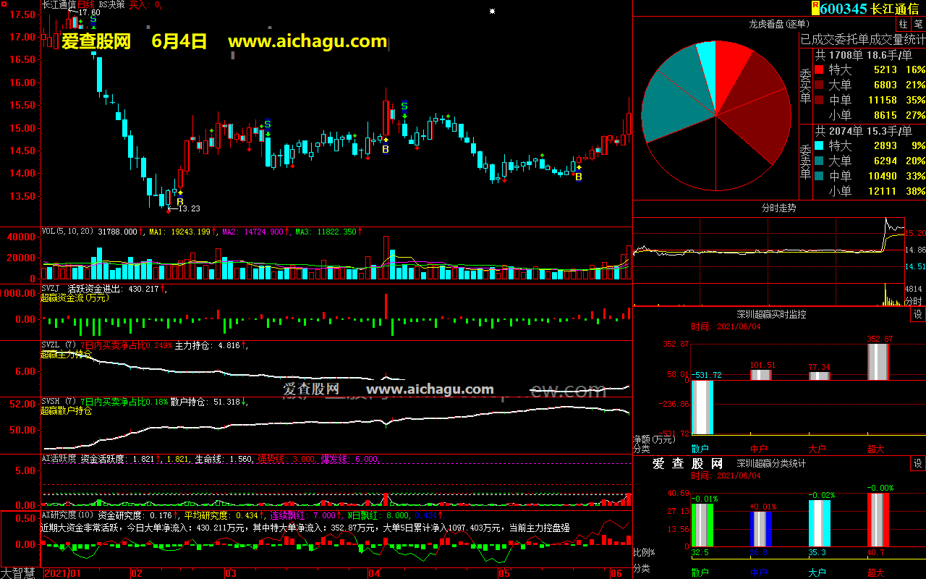Click the 共 1708单 18.6手/单 summary row
926x579 pixels.
click(x=863, y=55)
